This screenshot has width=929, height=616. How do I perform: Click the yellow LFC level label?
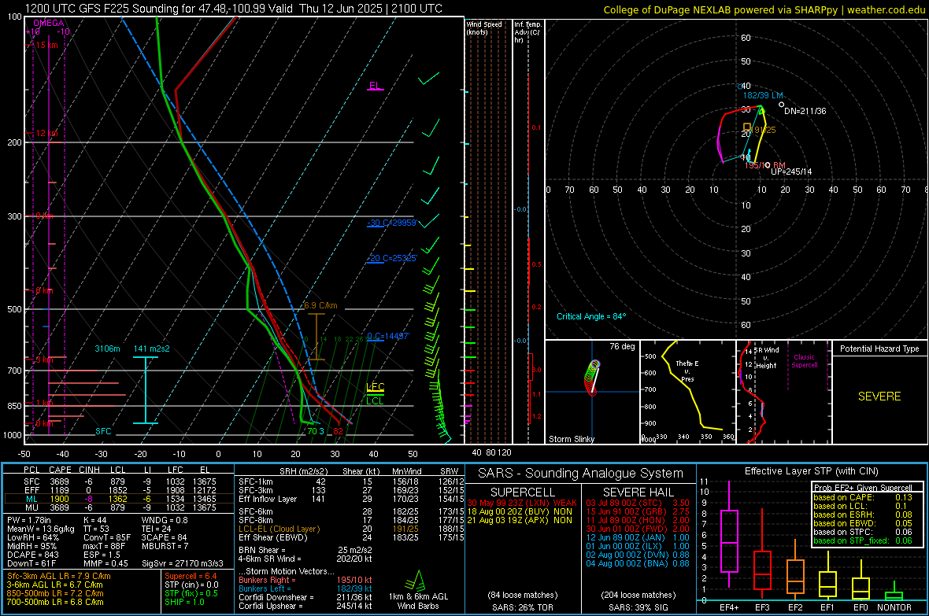click(x=375, y=387)
